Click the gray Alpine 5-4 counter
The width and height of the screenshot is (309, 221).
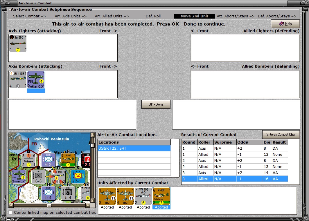68,193
